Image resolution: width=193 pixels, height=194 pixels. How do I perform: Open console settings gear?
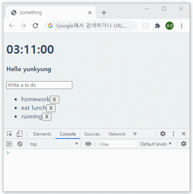point(184,144)
